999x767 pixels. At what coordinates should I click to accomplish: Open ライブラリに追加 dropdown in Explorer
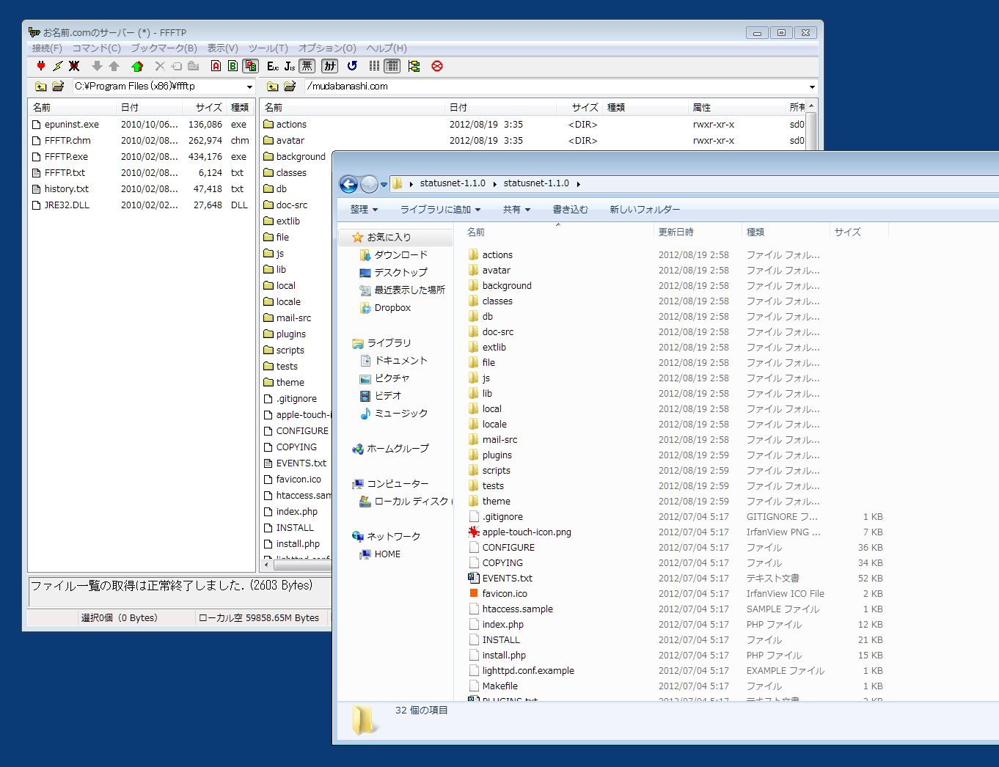coord(440,210)
